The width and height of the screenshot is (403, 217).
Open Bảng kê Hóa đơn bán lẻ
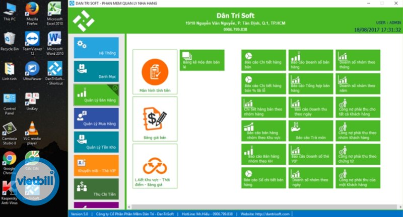[202, 60]
